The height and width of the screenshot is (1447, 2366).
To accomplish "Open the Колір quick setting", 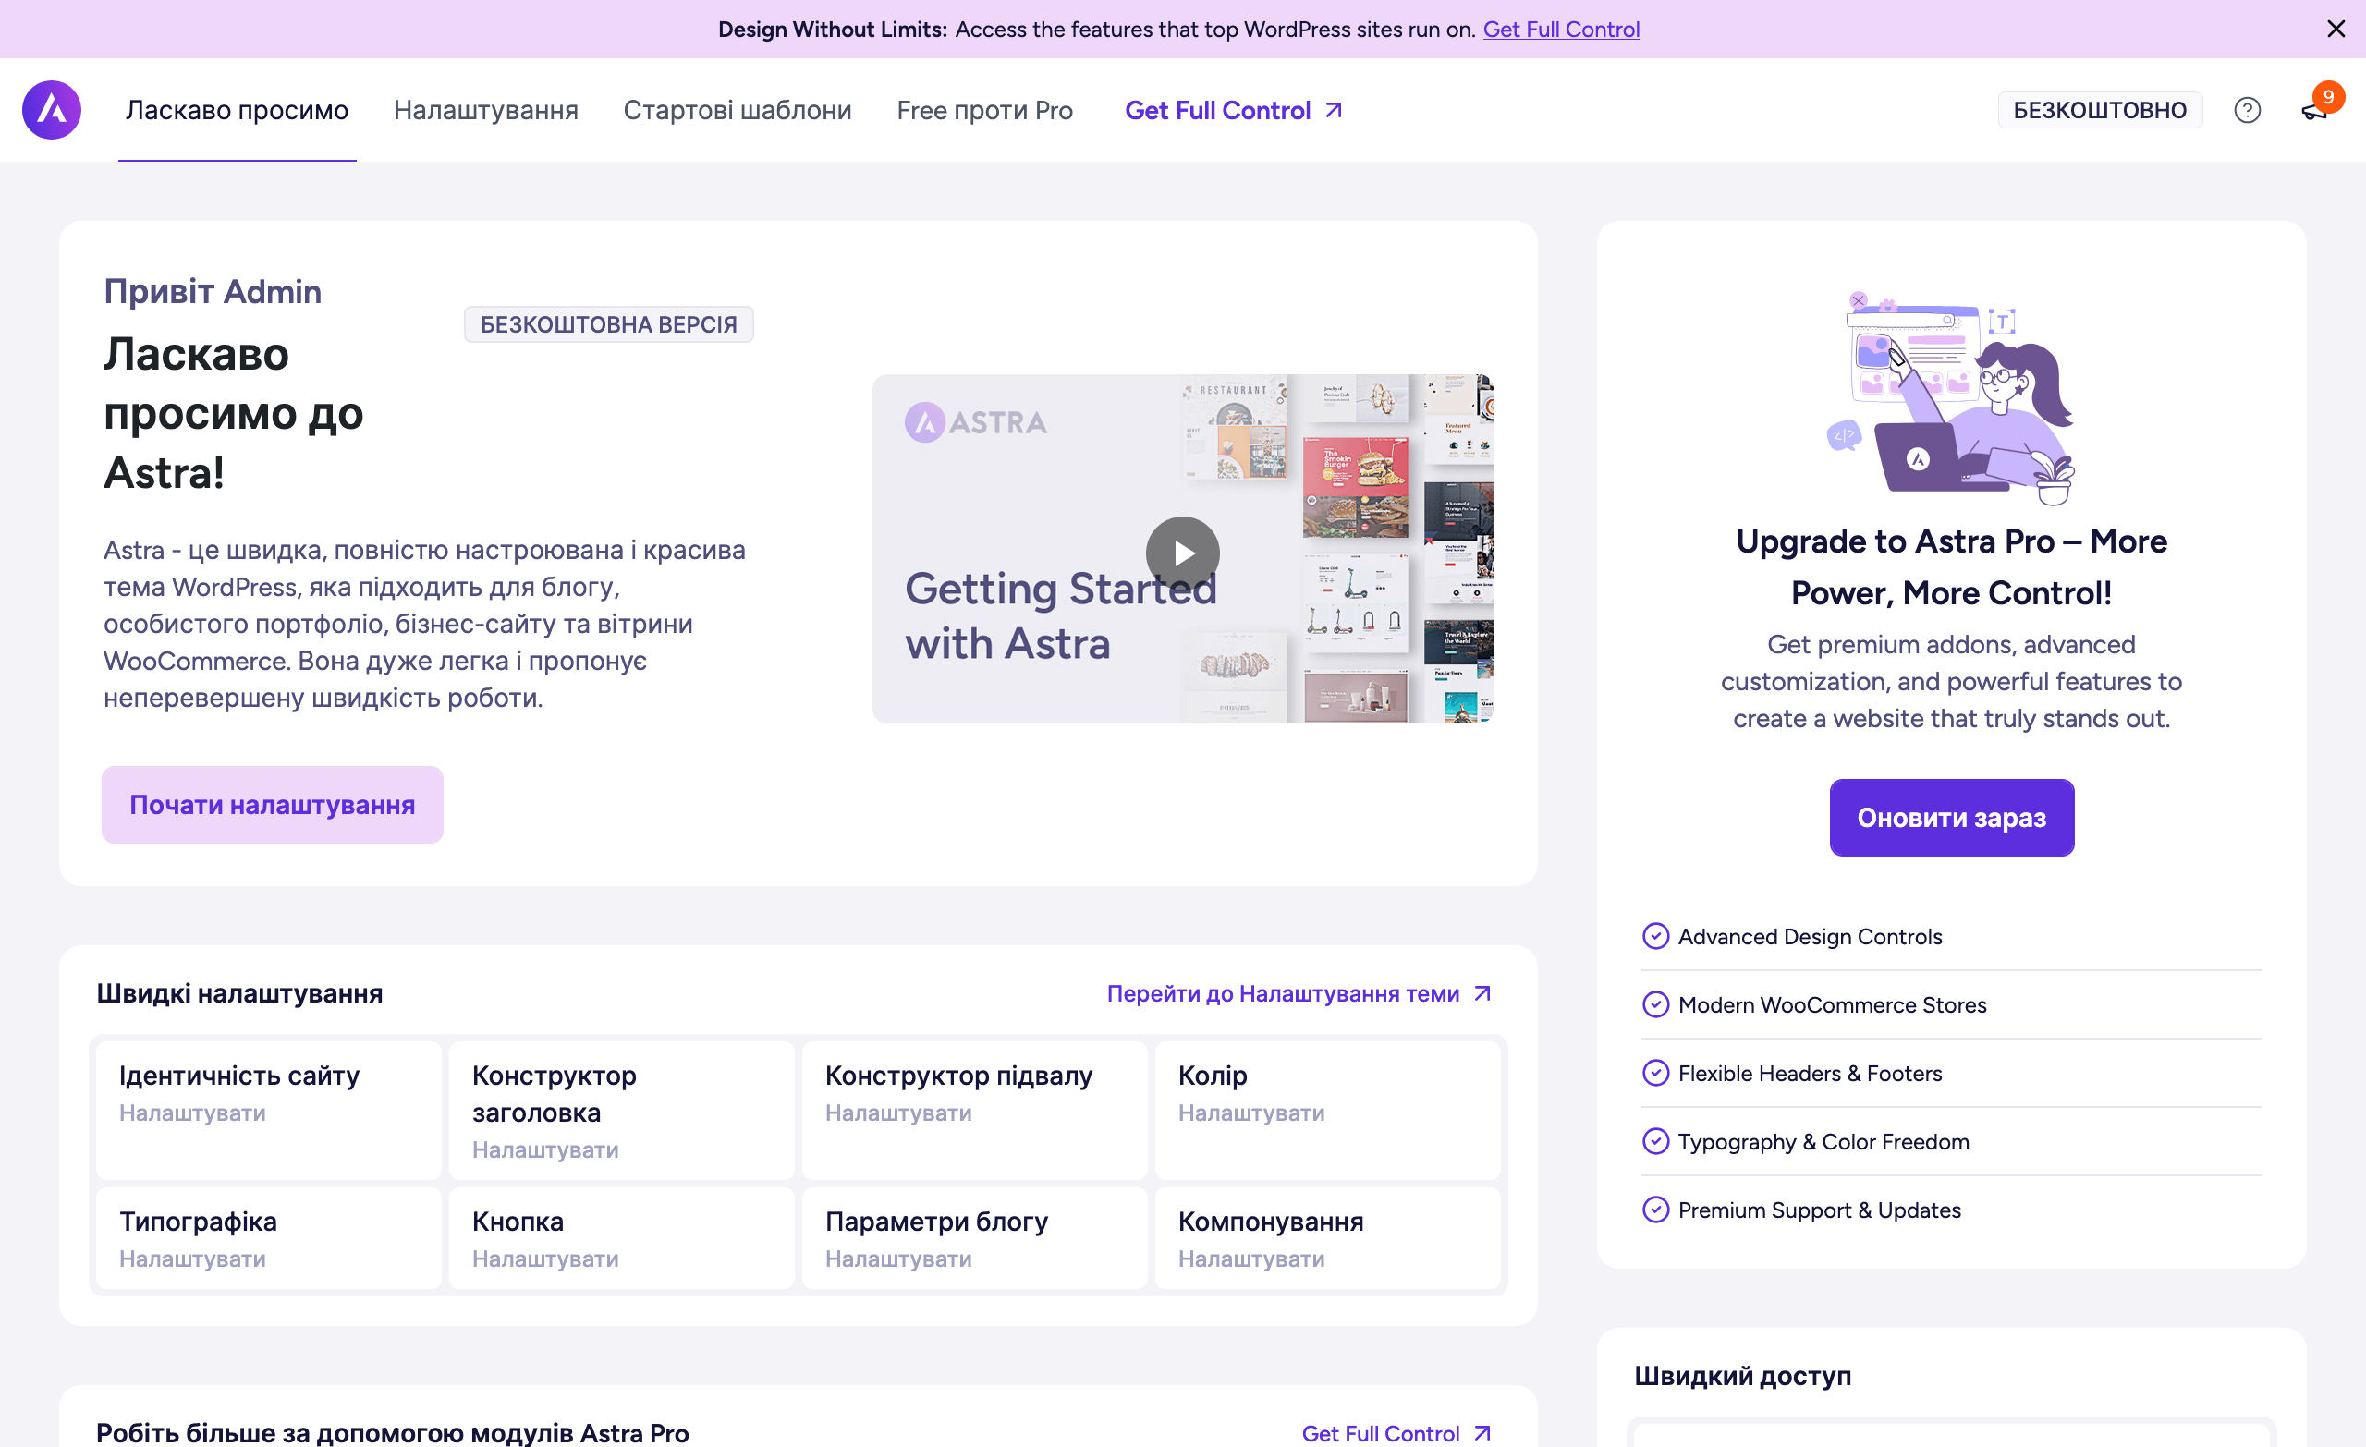I will point(1327,1109).
